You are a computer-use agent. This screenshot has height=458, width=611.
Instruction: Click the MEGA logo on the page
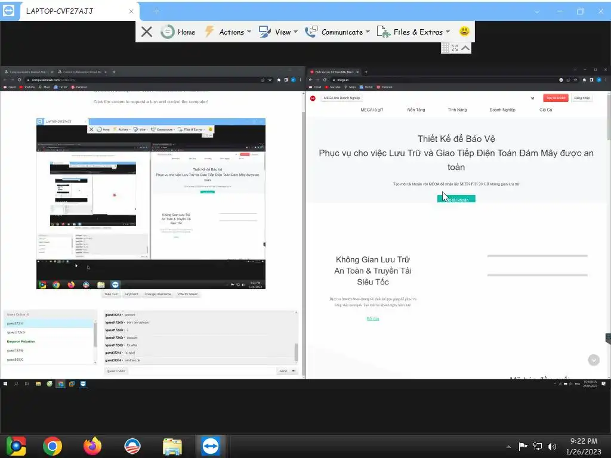313,98
